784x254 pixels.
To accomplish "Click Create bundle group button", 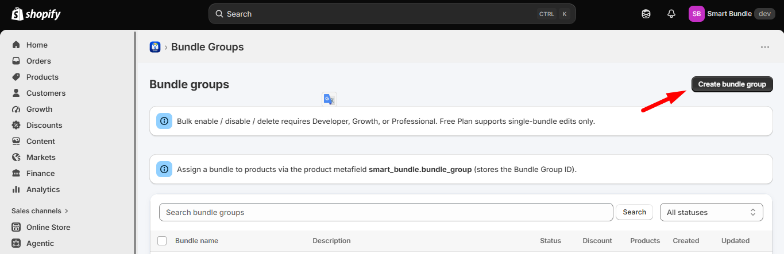I will (732, 84).
